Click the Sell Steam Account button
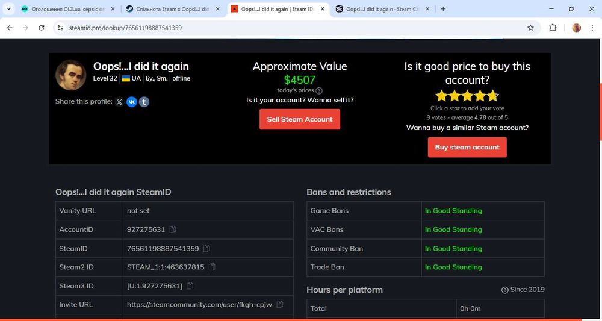 tap(300, 119)
